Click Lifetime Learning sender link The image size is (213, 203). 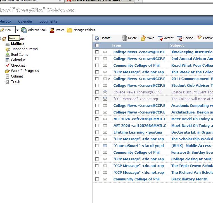click(138, 132)
